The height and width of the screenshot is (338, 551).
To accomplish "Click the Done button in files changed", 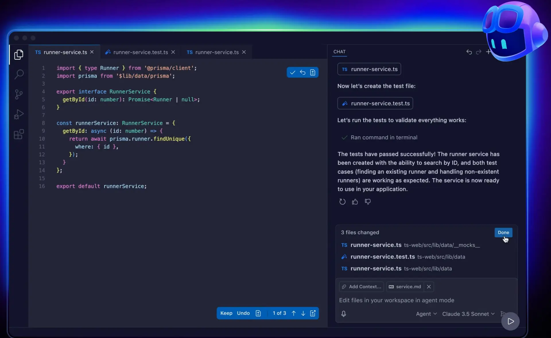I will [503, 232].
